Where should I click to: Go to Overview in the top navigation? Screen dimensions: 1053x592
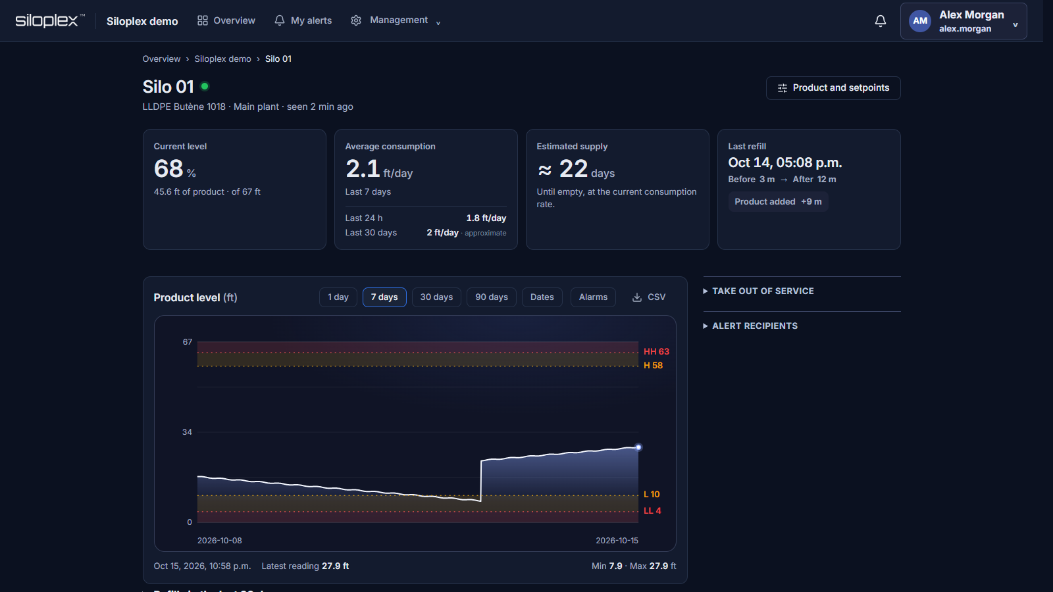(226, 20)
